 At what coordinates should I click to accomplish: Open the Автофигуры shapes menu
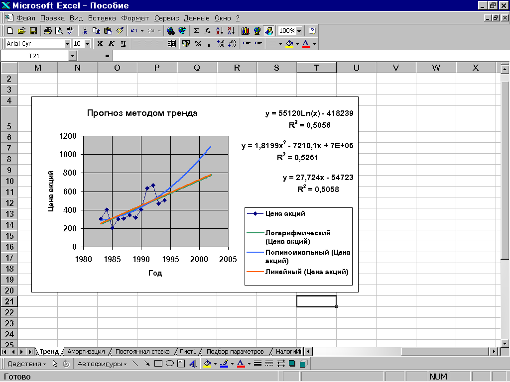tap(102, 364)
